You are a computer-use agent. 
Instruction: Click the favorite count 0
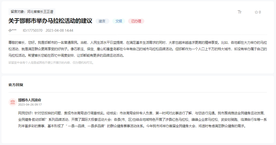(x=260, y=12)
